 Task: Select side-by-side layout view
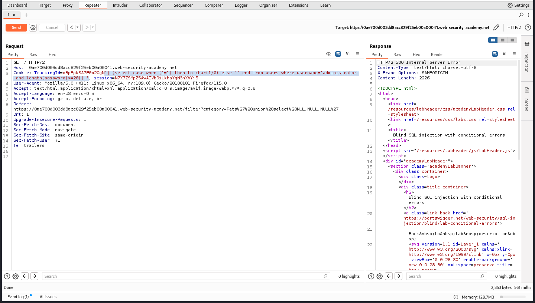pyautogui.click(x=493, y=40)
